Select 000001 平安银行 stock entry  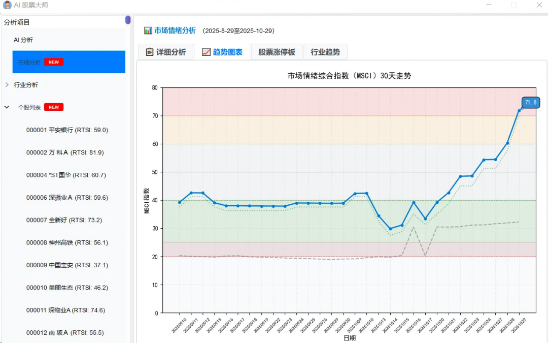coord(67,130)
